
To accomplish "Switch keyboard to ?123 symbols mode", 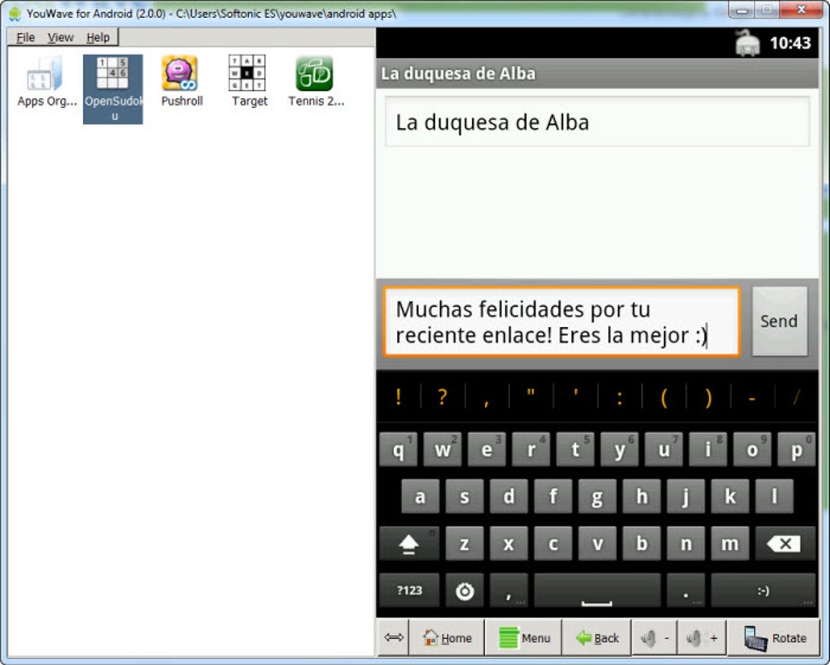I will [409, 590].
